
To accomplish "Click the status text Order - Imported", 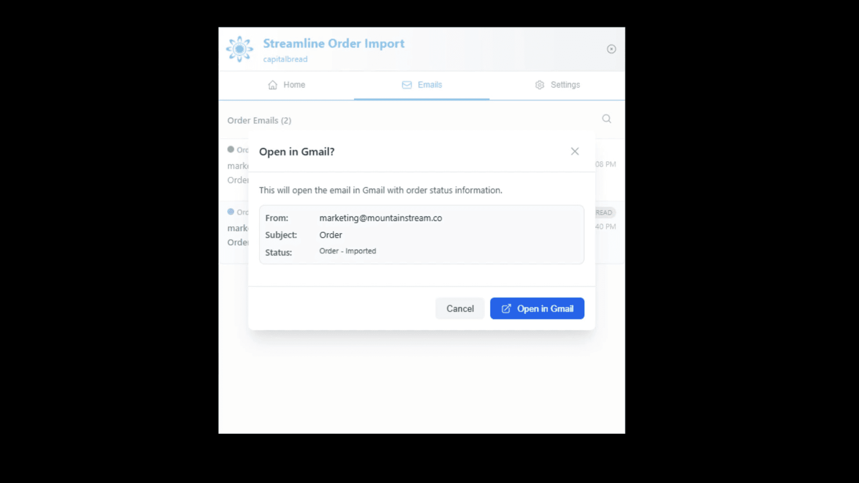I will [x=348, y=251].
